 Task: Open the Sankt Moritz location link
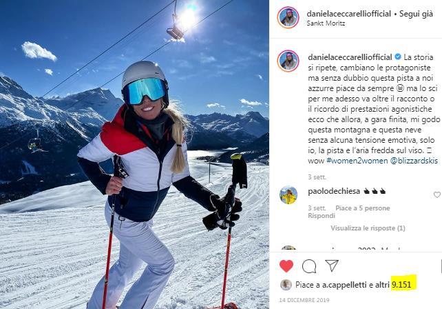pos(326,23)
